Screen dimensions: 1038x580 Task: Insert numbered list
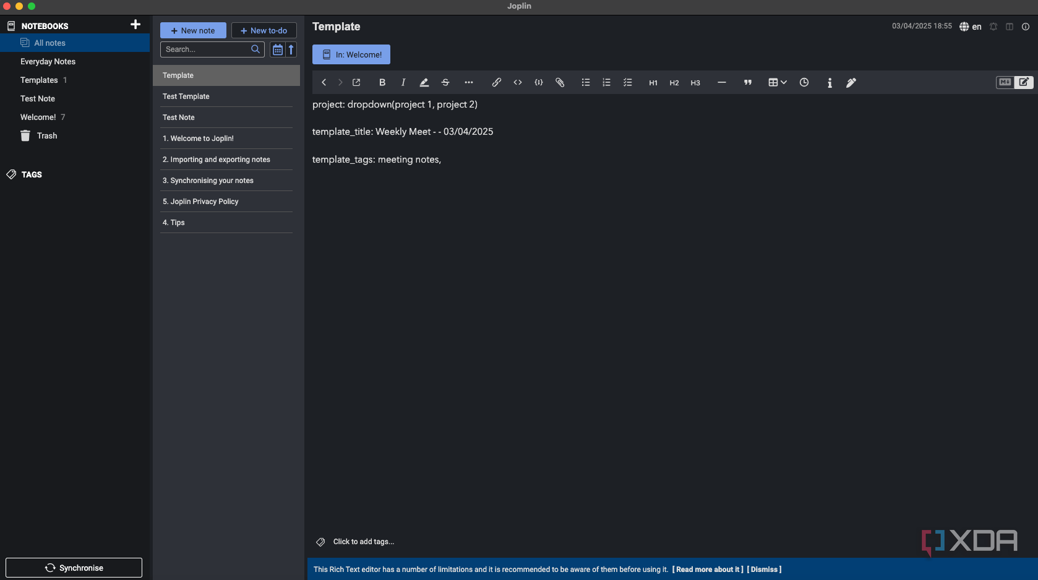(x=607, y=82)
